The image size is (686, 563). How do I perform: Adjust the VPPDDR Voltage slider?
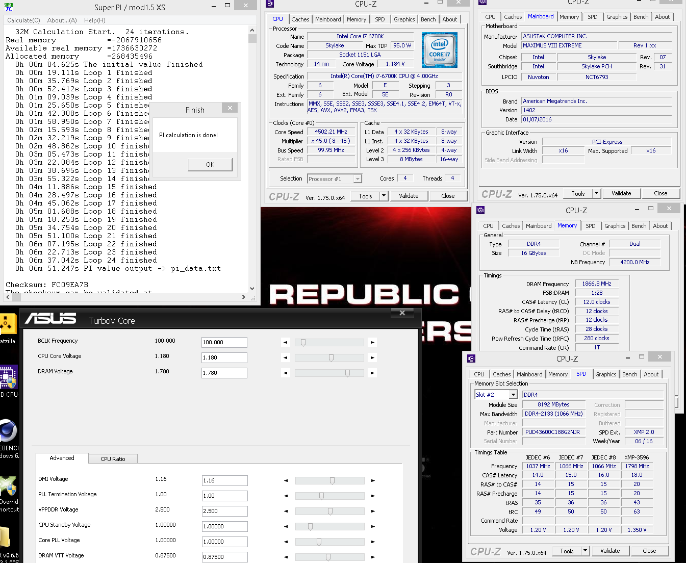pyautogui.click(x=331, y=511)
